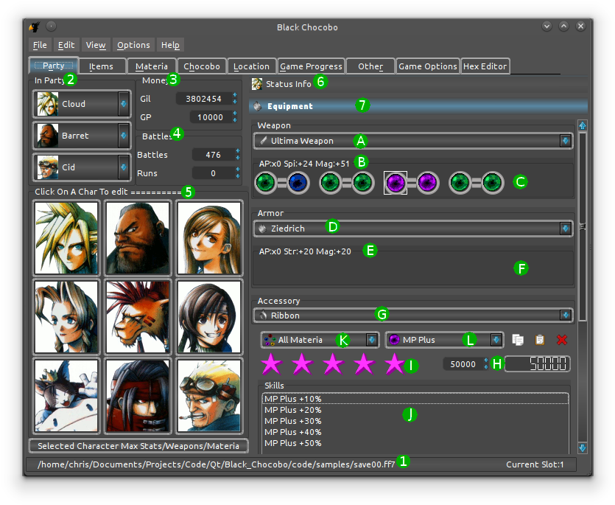Open the View menu
The width and height of the screenshot is (615, 505).
95,45
